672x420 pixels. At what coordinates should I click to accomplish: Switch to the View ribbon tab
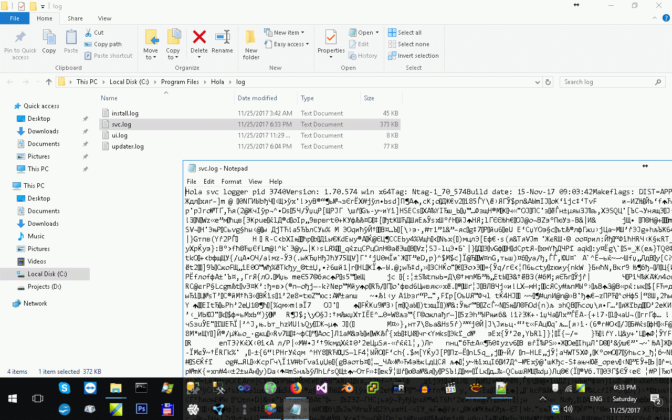pos(104,18)
